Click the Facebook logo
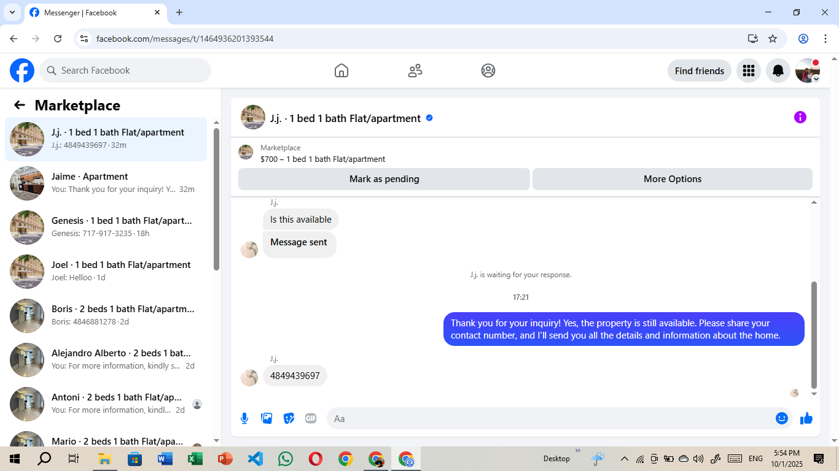 22,71
